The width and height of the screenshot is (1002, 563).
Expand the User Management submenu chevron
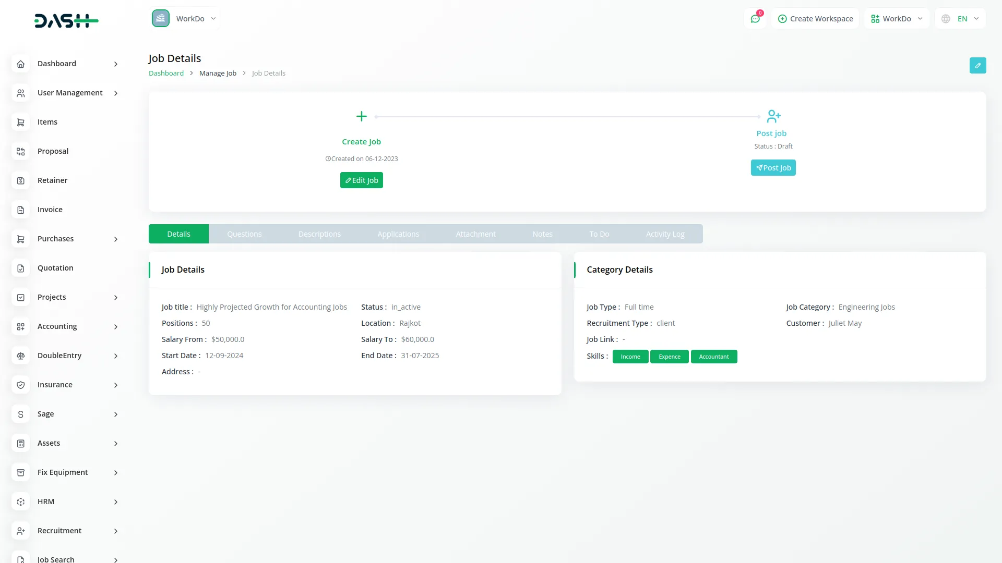point(116,93)
